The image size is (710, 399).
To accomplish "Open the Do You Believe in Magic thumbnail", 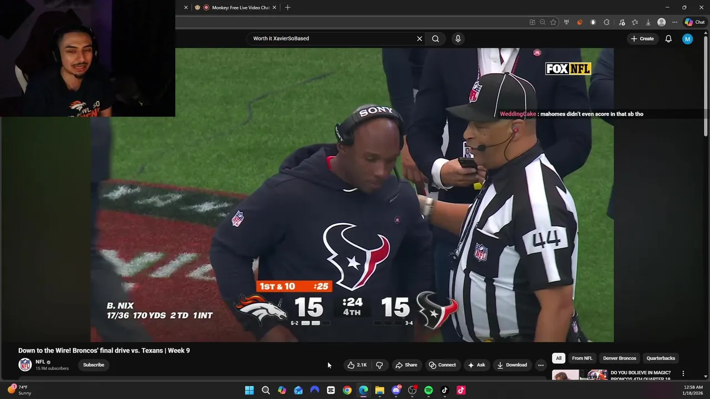I will (580, 375).
